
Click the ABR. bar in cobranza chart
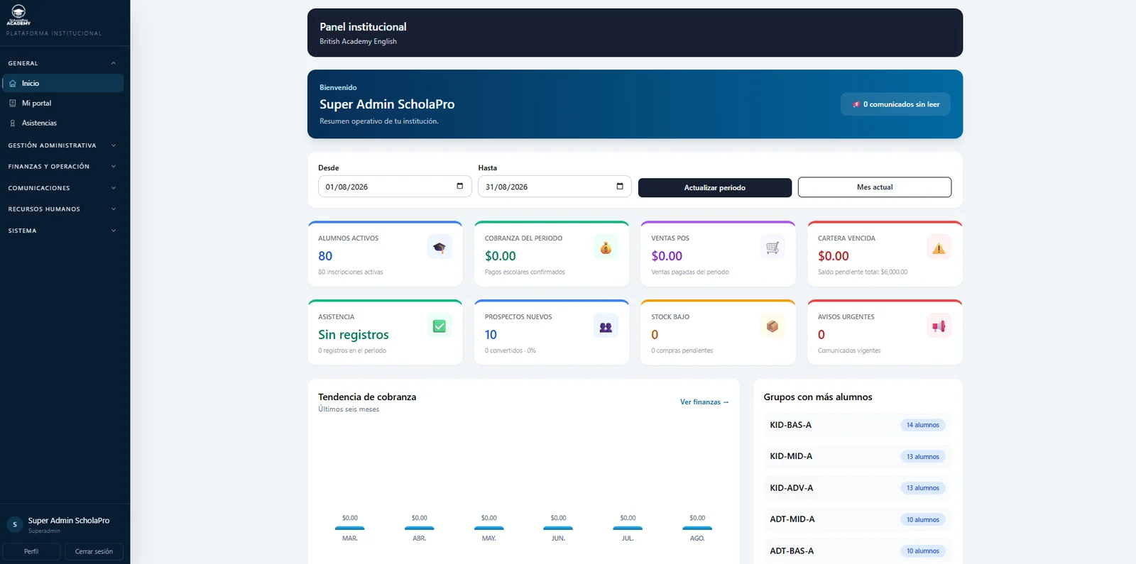point(419,528)
